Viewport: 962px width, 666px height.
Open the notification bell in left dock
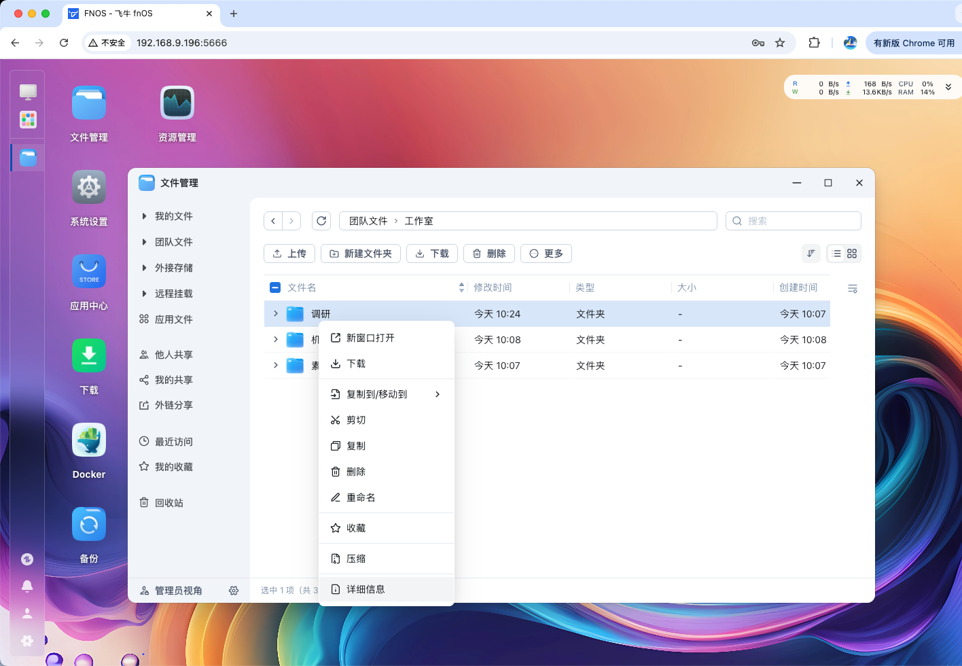[27, 586]
